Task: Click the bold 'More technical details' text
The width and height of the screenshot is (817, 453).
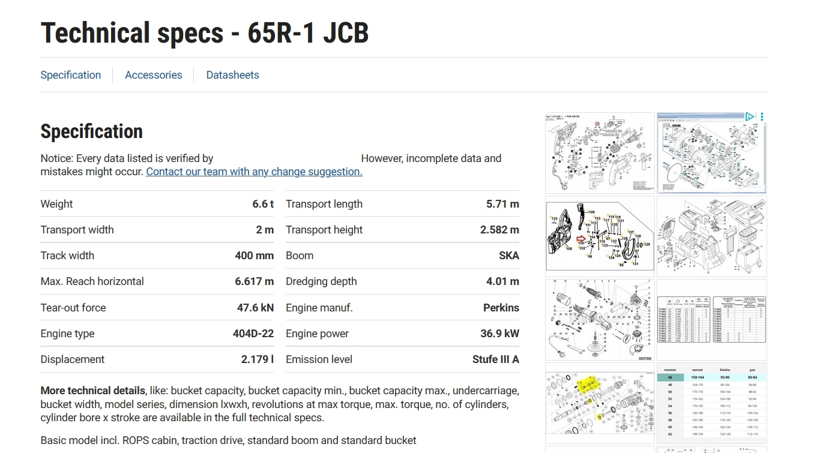Action: click(x=92, y=391)
